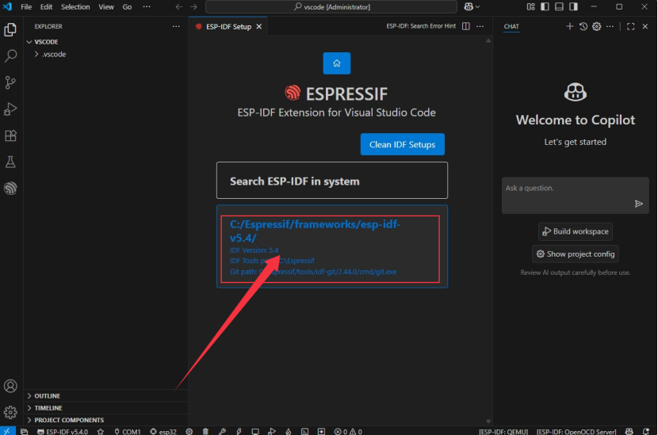Click Full Clean trash icon in status bar
This screenshot has height=435, width=658.
point(205,431)
